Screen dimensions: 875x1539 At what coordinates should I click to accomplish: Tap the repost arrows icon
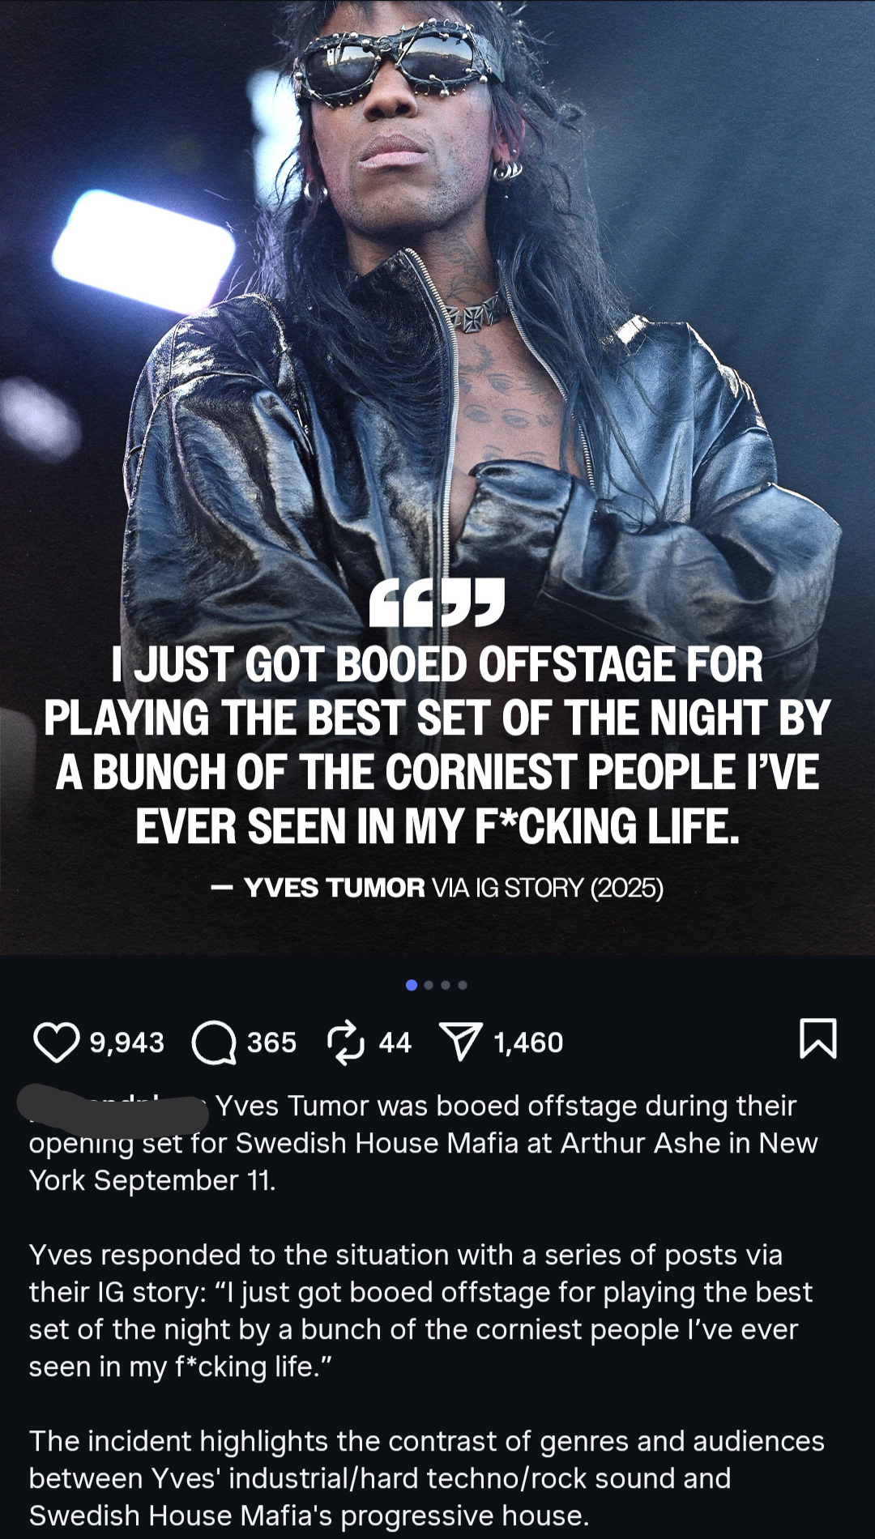[346, 1042]
